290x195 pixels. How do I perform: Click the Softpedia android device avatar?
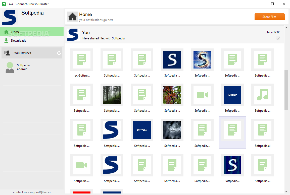click(10, 68)
